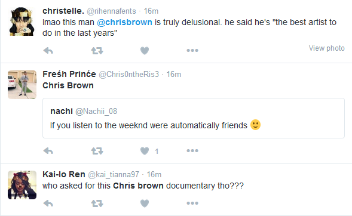
Task: Open the @kai_tianna97 username
Action: pyautogui.click(x=114, y=175)
